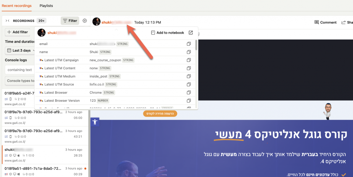The width and height of the screenshot is (353, 177).
Task: Click Add to notebook button
Action: [168, 33]
